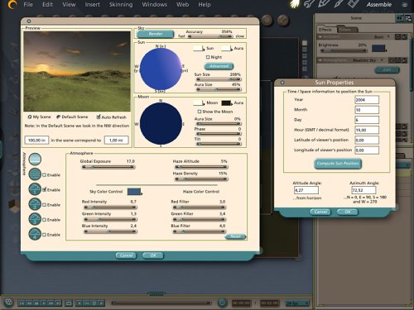Open the Skinning menu

(x=121, y=4)
